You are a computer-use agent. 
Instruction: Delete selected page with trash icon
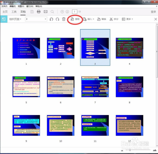(64, 19)
